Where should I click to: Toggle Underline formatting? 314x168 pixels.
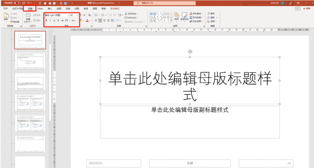click(x=54, y=20)
